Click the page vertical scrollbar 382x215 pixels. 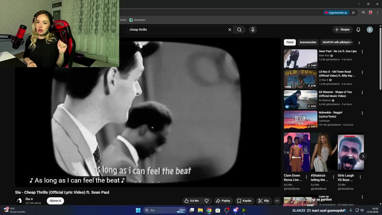tap(380, 58)
